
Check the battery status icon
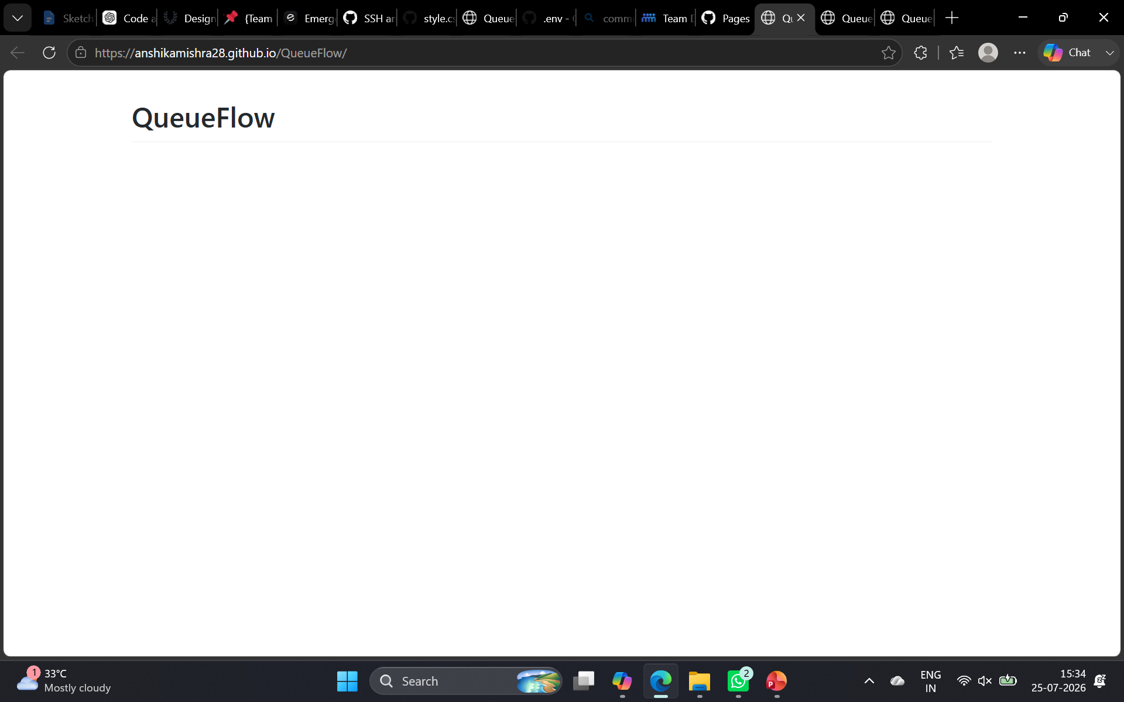pos(1008,681)
